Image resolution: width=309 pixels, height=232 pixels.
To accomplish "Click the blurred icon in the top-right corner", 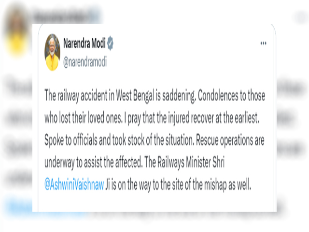I will tap(301, 17).
